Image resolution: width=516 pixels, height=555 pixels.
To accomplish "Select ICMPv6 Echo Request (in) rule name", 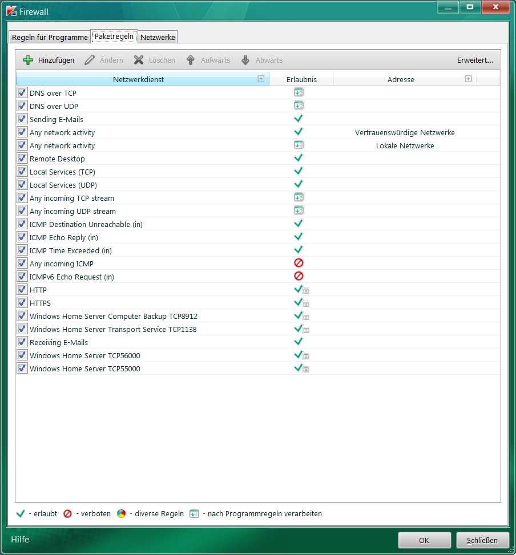I will pyautogui.click(x=71, y=277).
